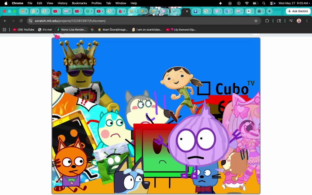Image resolution: width=312 pixels, height=195 pixels.
Task: Open the Bookmarks menu
Action: [x=79, y=3]
